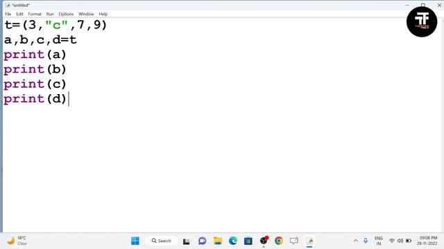Show hidden system tray icons

tap(356, 241)
